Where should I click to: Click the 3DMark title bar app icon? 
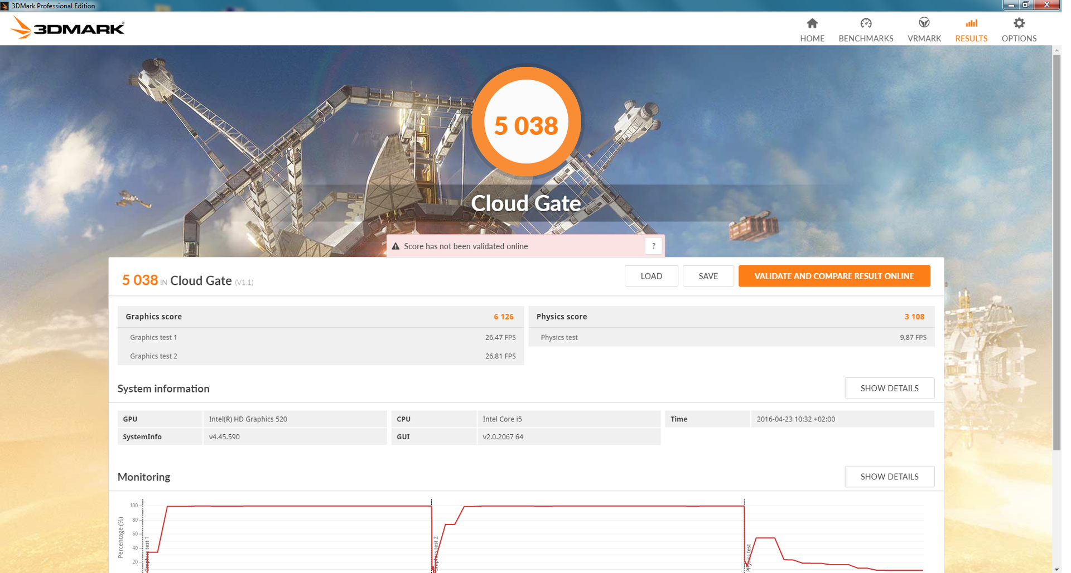tap(4, 6)
